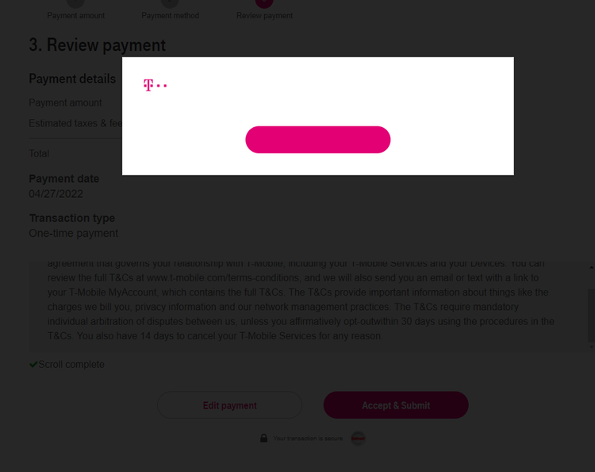The width and height of the screenshot is (595, 472).
Task: Select the Payment amount step circle
Action: coord(75,2)
